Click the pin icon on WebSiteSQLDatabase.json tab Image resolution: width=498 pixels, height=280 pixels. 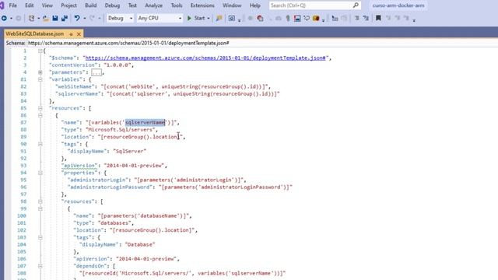[x=71, y=34]
